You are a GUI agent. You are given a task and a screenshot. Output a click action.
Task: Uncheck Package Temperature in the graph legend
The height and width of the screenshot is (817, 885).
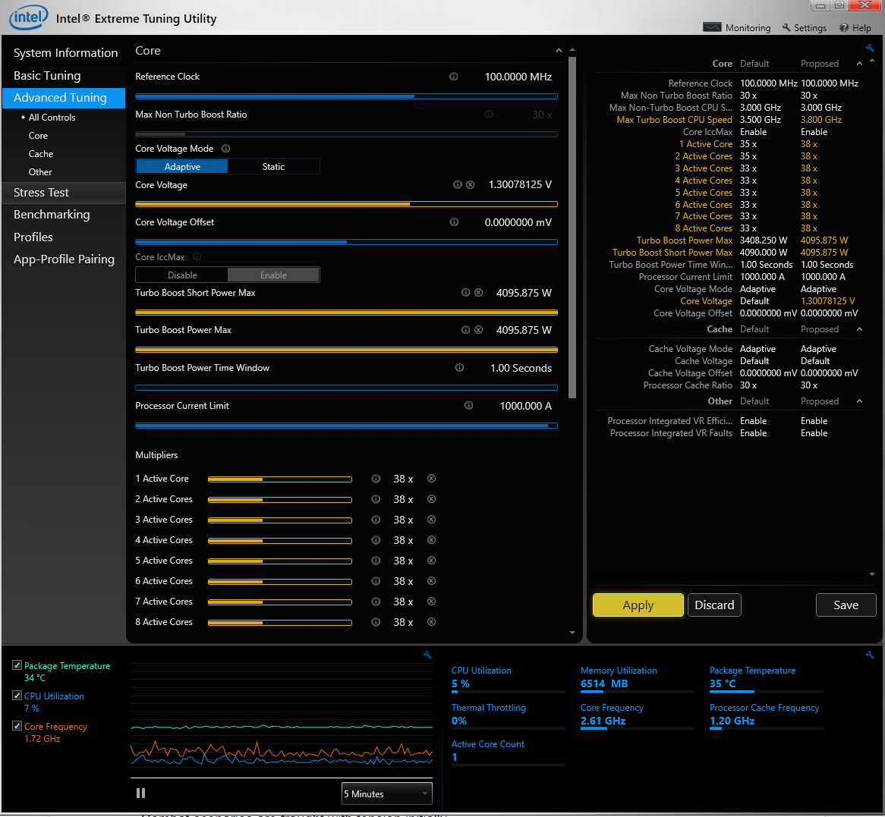pyautogui.click(x=17, y=665)
